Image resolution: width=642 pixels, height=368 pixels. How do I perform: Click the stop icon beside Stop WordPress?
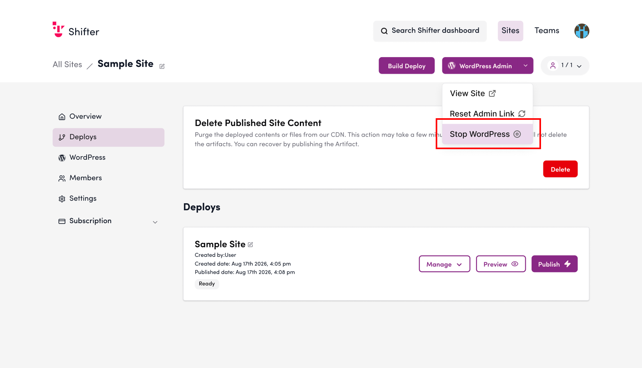point(517,134)
